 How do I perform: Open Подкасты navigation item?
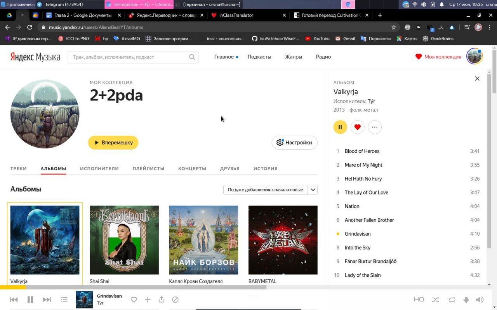[259, 57]
